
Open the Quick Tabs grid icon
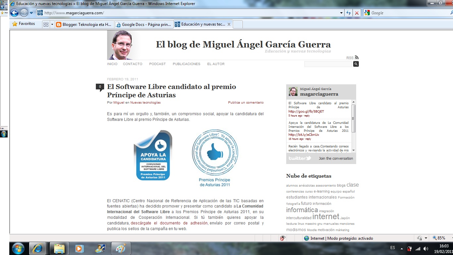(45, 24)
